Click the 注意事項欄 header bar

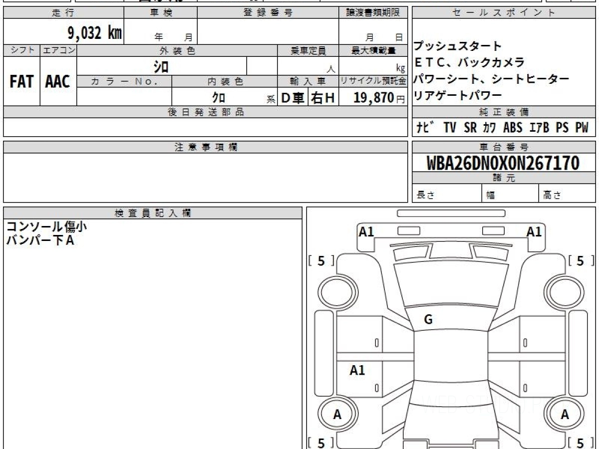[206, 147]
